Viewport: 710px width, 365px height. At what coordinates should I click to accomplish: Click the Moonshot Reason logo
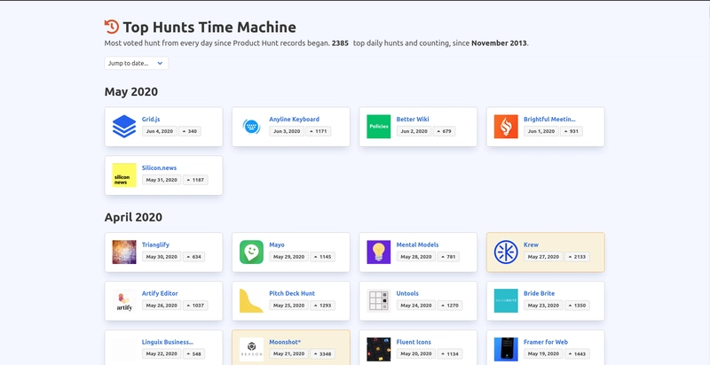[x=251, y=350]
